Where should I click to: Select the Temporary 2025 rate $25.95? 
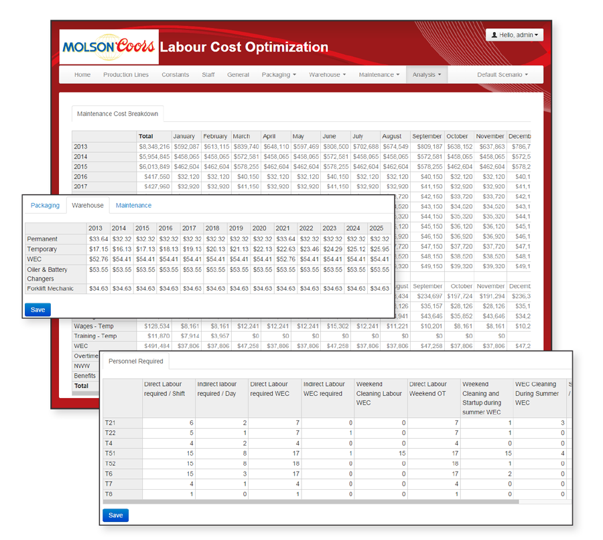(x=380, y=249)
